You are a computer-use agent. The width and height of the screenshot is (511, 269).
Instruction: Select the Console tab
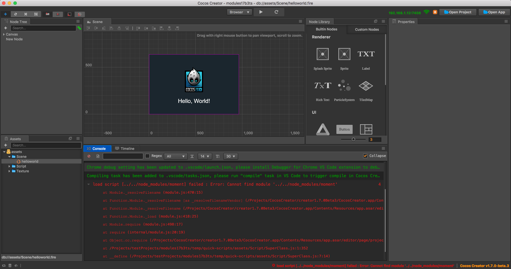point(97,148)
